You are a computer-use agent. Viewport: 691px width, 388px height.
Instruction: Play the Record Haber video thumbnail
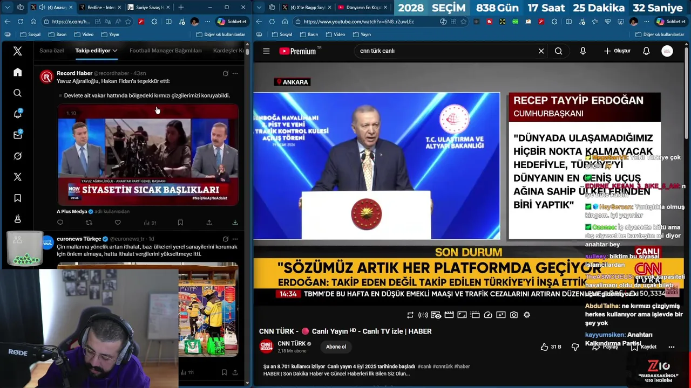148,155
